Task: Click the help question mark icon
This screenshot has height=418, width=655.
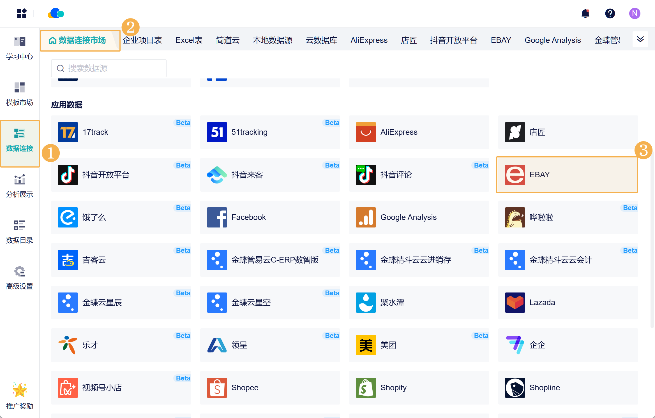Action: coord(610,13)
